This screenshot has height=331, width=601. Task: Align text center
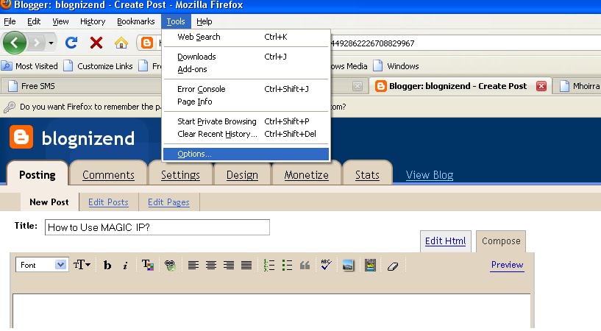(211, 265)
